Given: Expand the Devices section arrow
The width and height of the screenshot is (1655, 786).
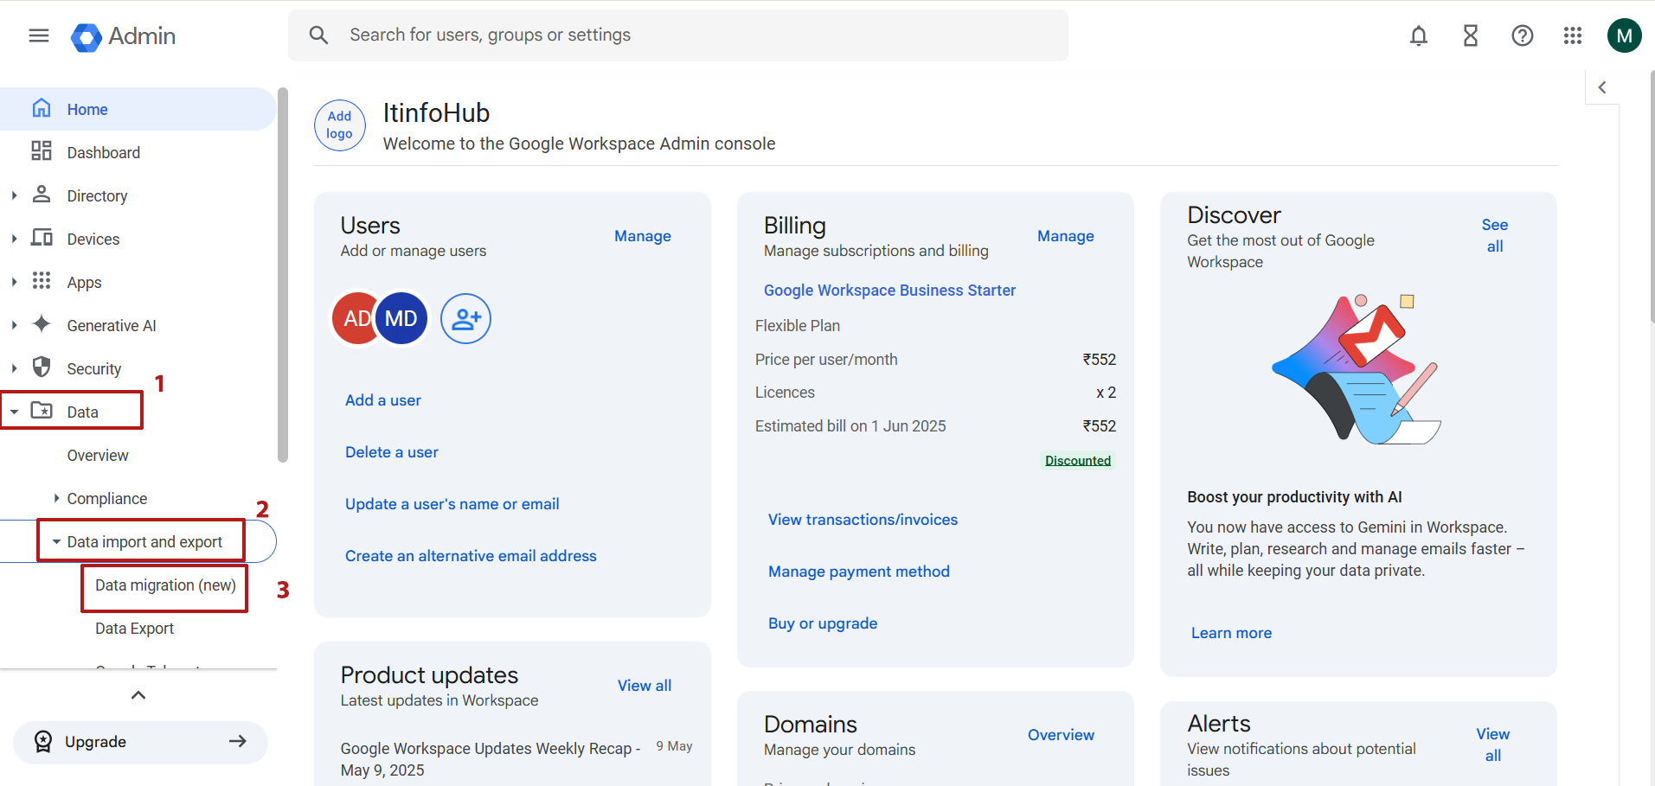Looking at the screenshot, I should [x=14, y=239].
